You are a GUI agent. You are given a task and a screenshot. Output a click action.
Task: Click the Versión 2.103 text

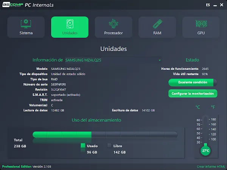click(42, 167)
